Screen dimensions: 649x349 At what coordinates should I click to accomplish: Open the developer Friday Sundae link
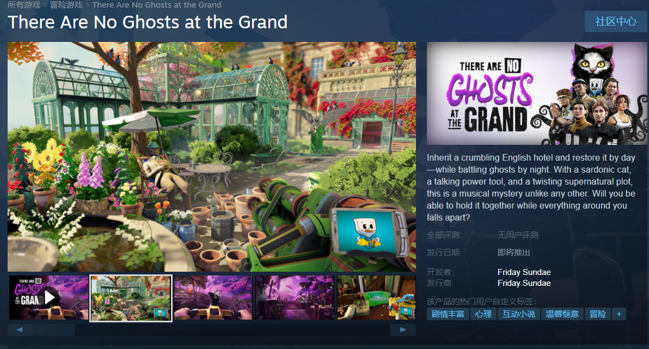coord(524,272)
